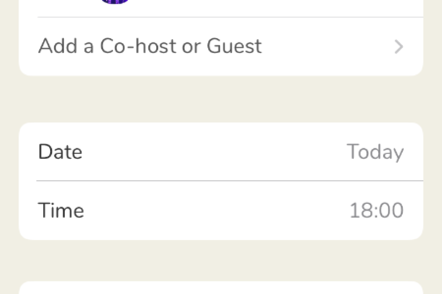This screenshot has height=294, width=442.
Task: Click empty space in the Date row
Action: [x=214, y=152]
